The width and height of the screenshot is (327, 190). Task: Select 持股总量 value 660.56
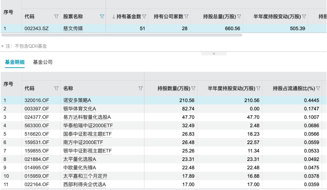point(232,28)
